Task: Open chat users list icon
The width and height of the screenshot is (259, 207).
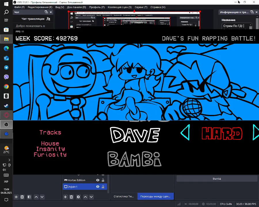Action: pos(48,19)
